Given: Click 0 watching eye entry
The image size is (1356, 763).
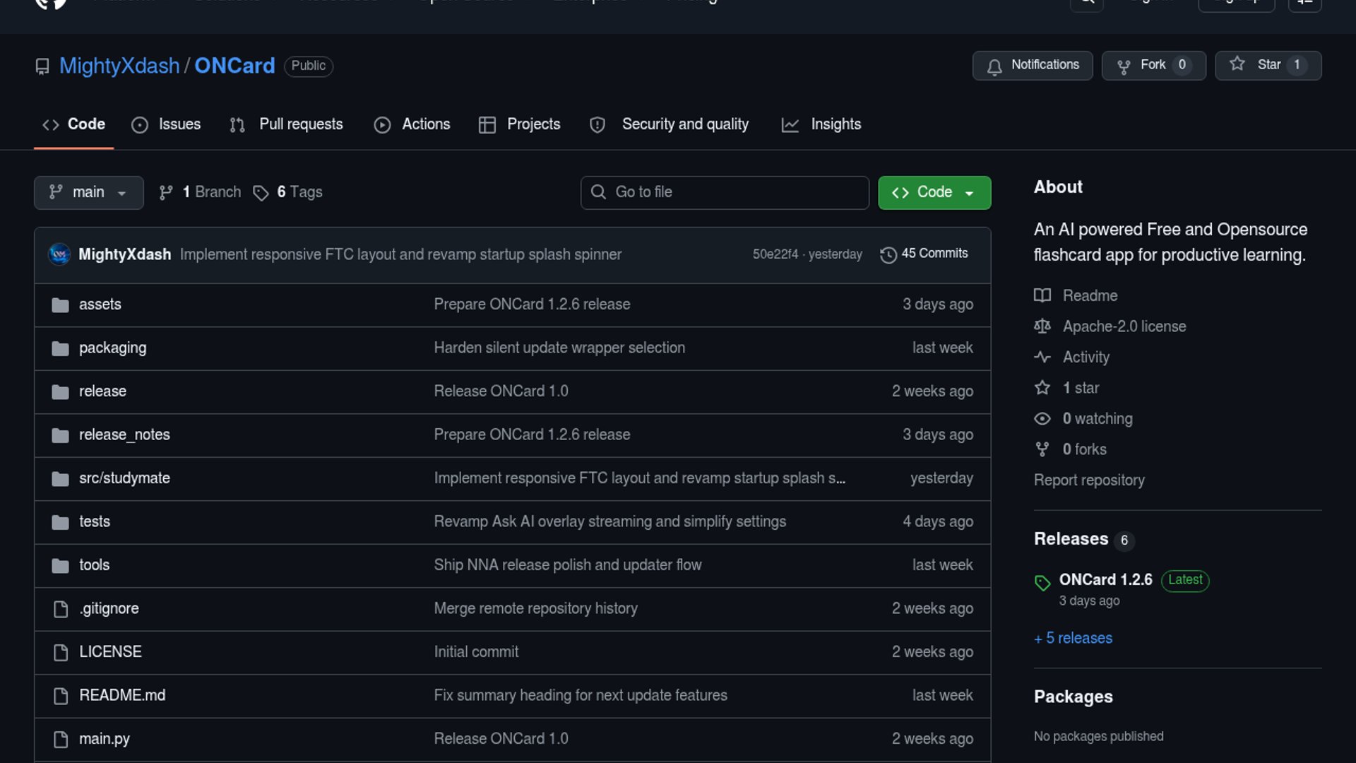Looking at the screenshot, I should pos(1097,418).
